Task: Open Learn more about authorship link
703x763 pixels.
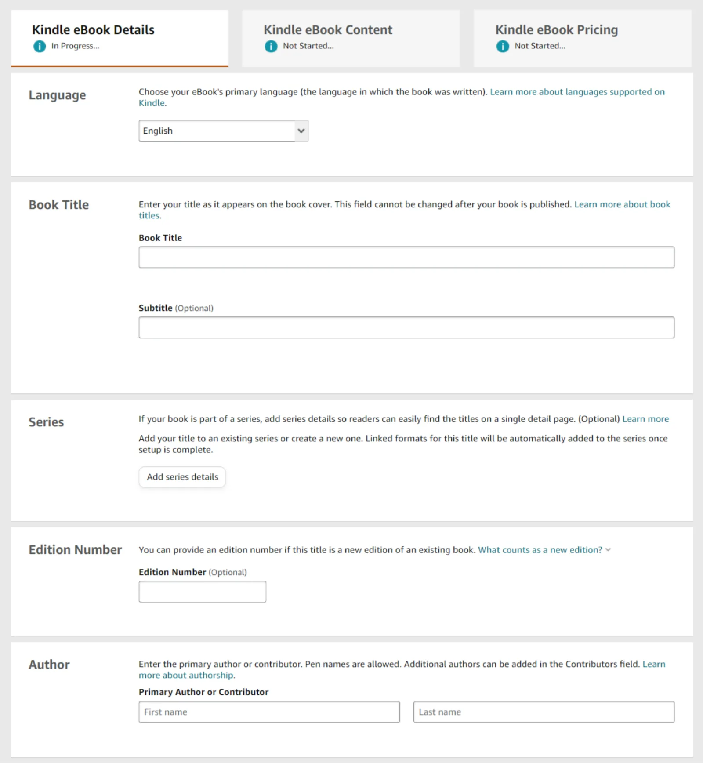Action: [186, 676]
